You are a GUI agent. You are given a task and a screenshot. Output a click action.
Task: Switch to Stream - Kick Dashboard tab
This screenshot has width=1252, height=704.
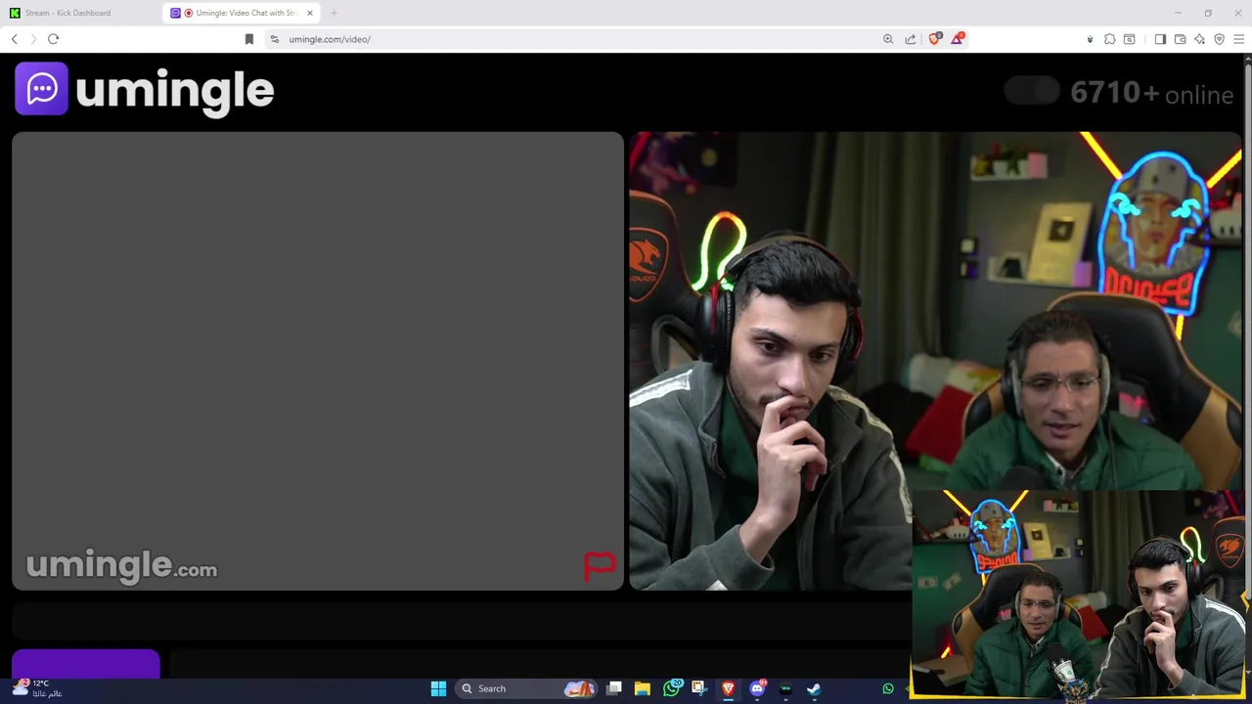[78, 13]
